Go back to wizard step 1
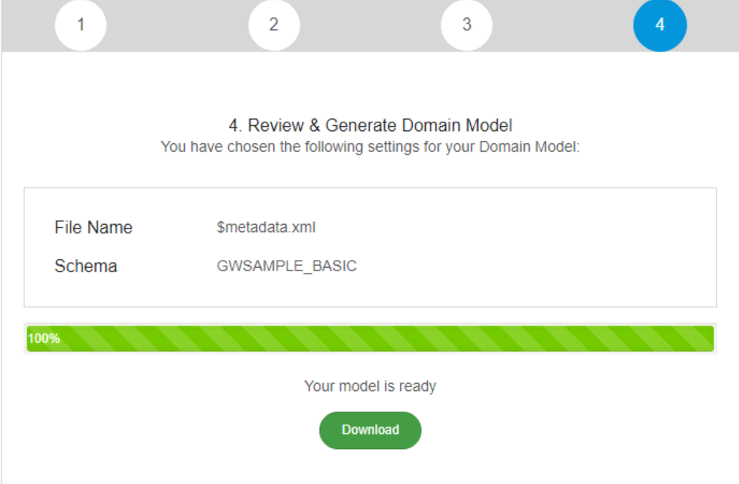Viewport: 739px width, 484px height. click(x=80, y=24)
